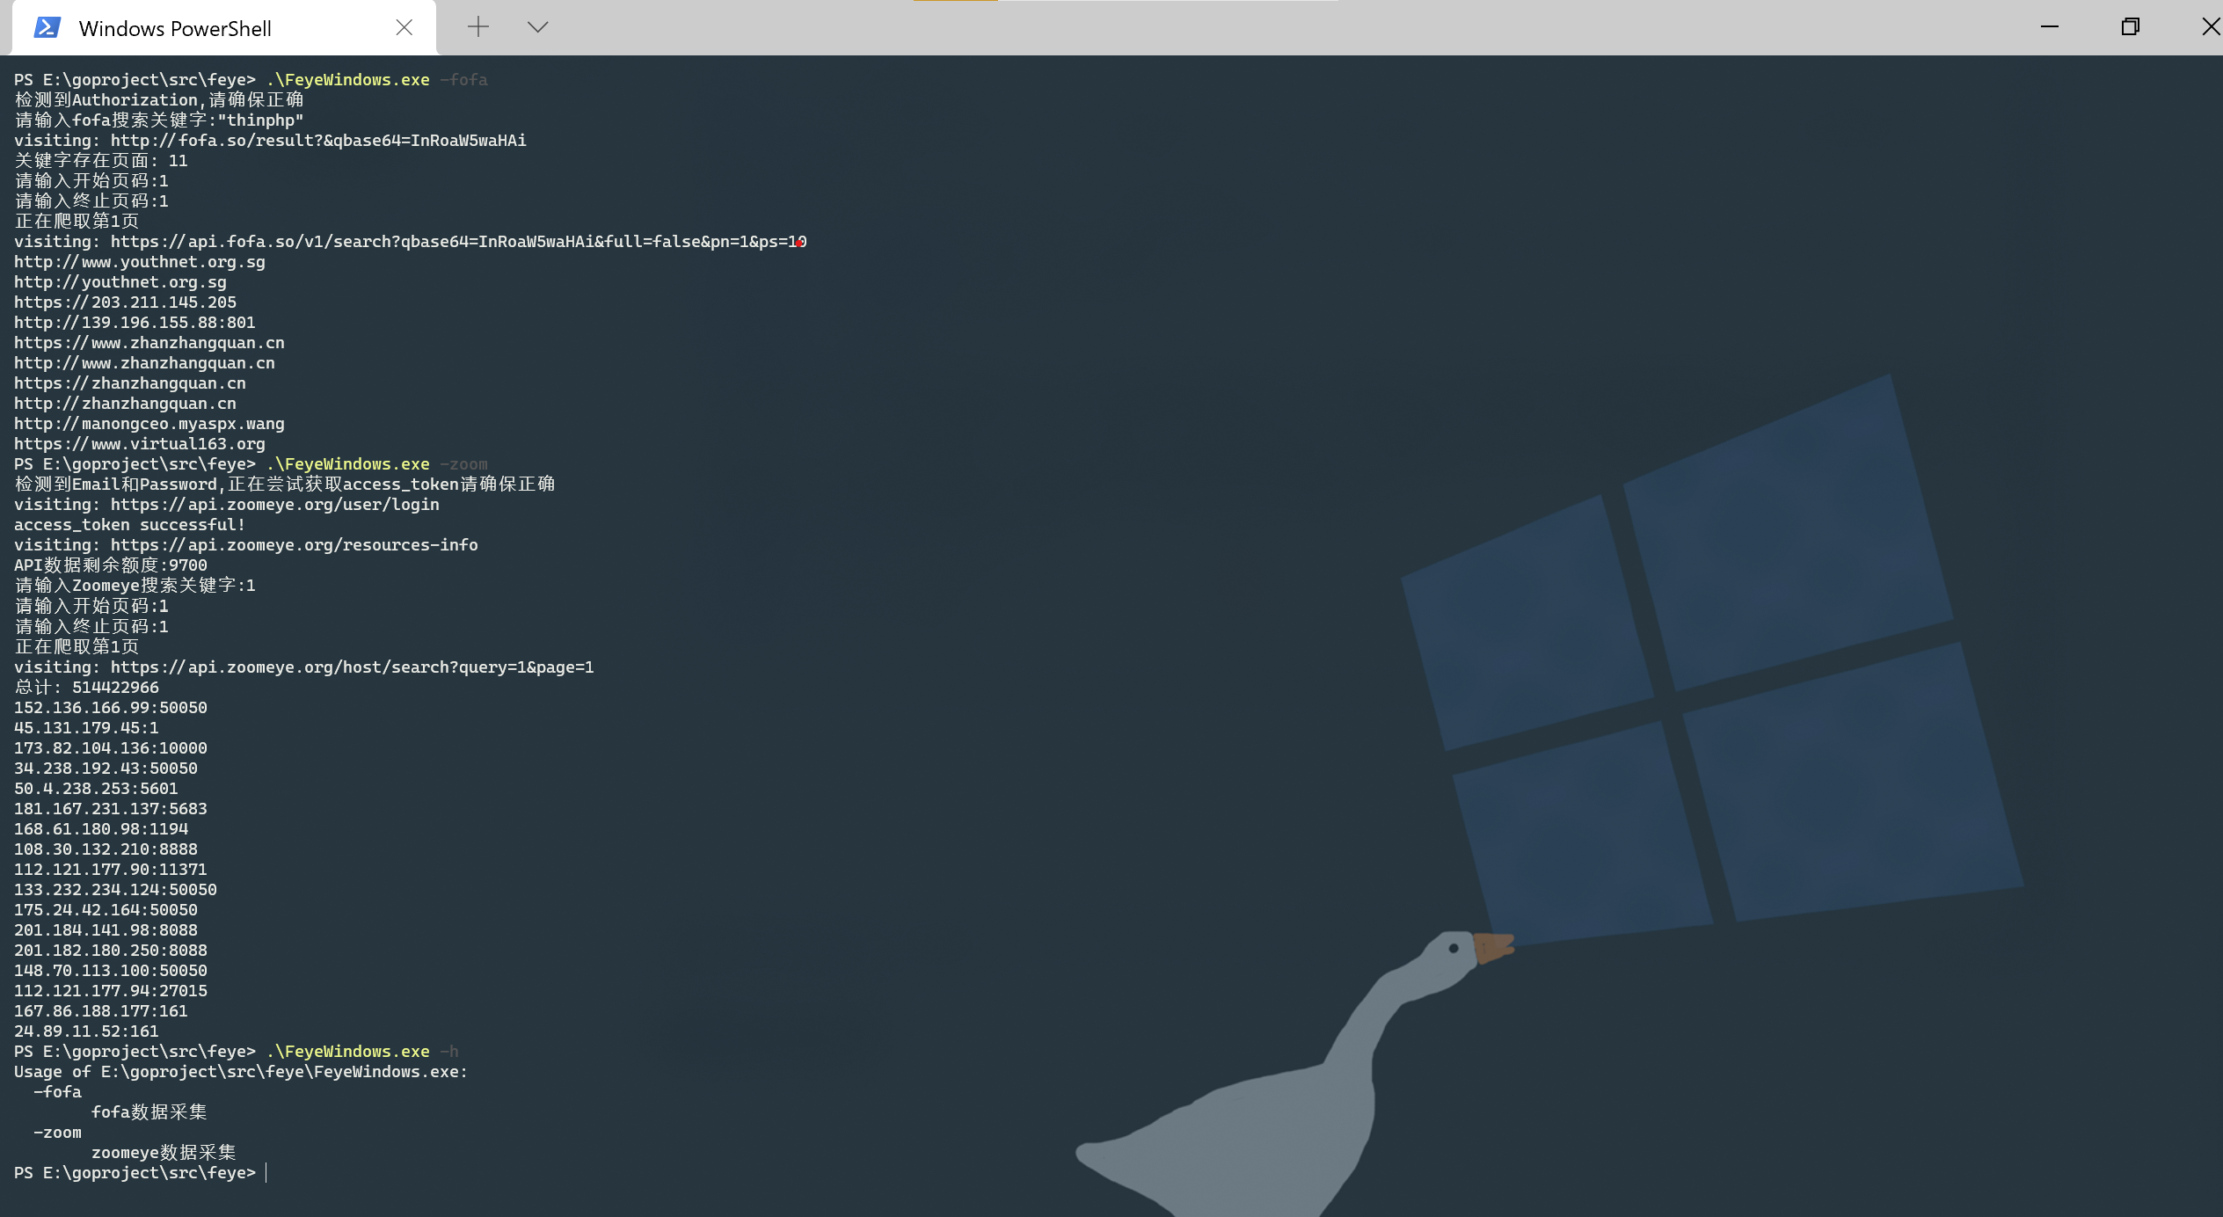
Task: Expand the new tab profile dropdown
Action: (538, 27)
